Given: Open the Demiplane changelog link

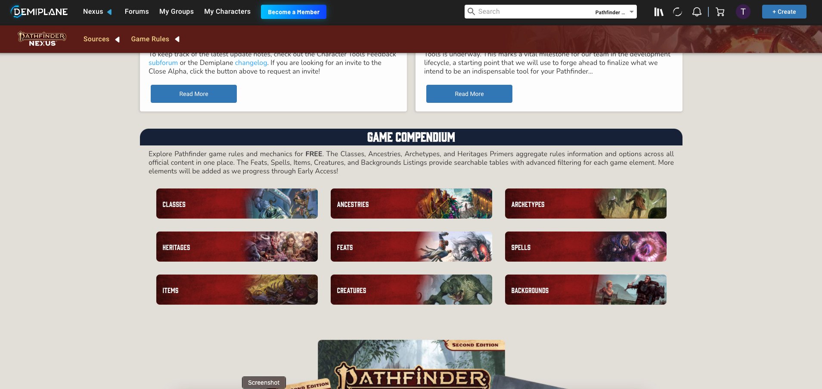Looking at the screenshot, I should tap(251, 63).
